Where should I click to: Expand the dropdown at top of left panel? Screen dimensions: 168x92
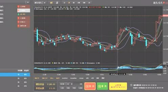(x=28, y=2)
